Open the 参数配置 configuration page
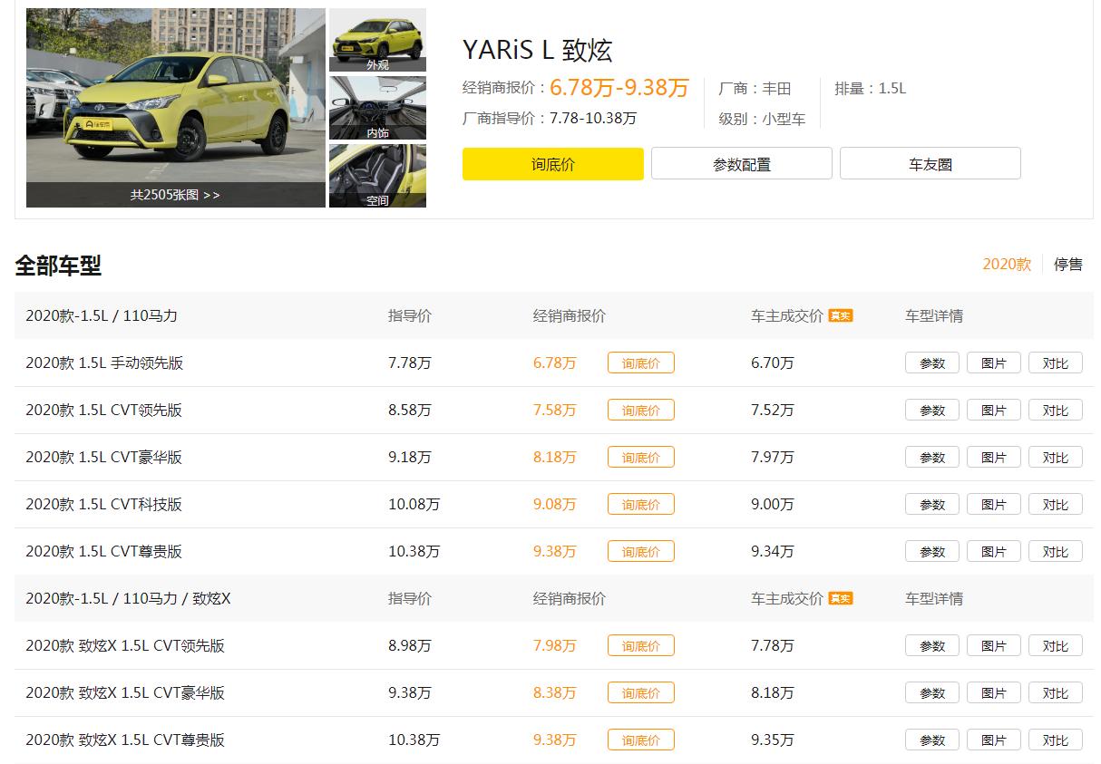The width and height of the screenshot is (1101, 764). click(x=741, y=163)
